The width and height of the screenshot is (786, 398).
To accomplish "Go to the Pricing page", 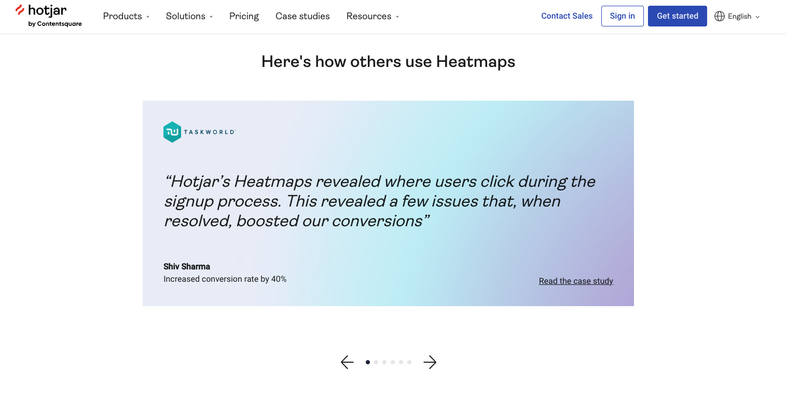I will (244, 16).
